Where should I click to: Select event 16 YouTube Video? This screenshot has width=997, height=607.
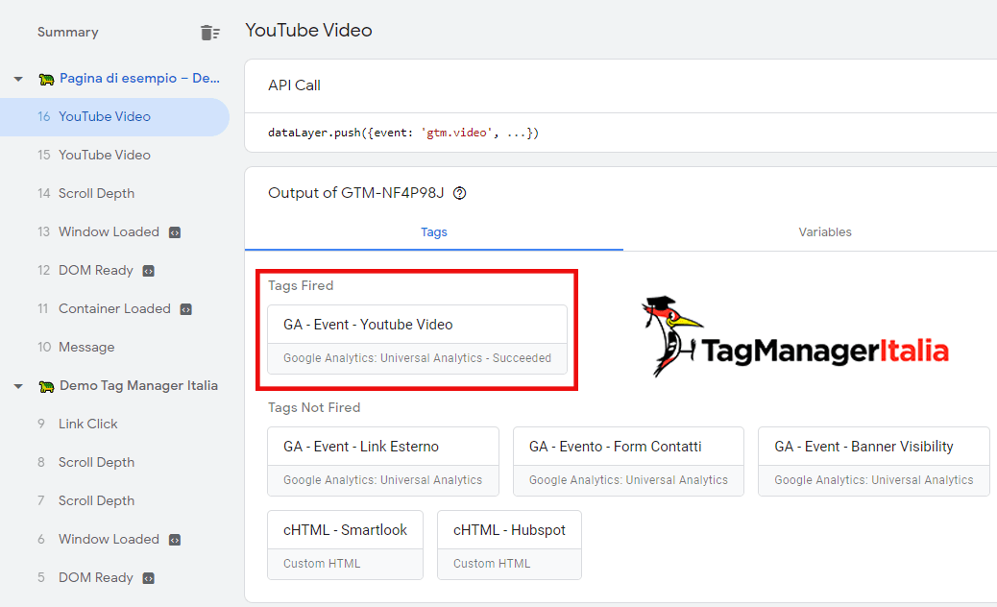coord(114,117)
